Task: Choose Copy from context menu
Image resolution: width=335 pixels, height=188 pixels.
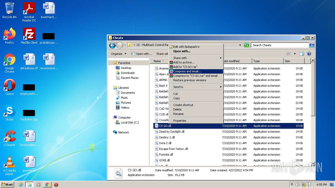Action: tap(196, 98)
